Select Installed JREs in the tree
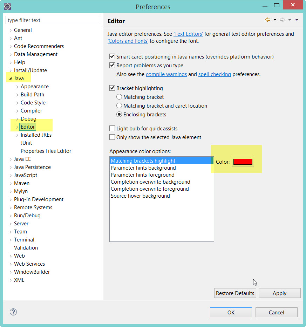 pos(36,135)
